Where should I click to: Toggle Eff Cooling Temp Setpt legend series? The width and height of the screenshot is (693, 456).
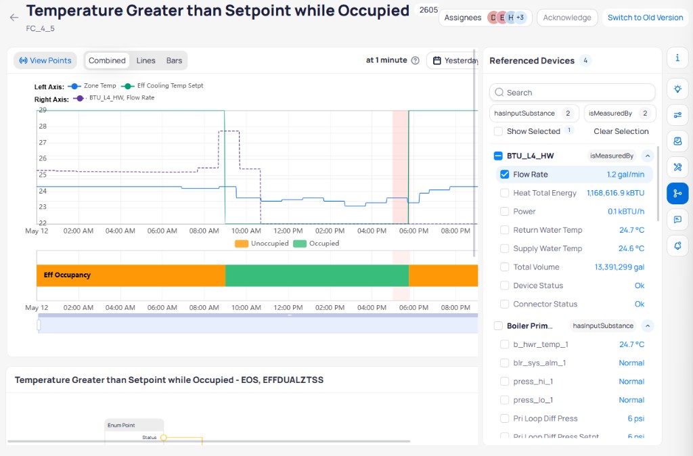click(x=162, y=86)
